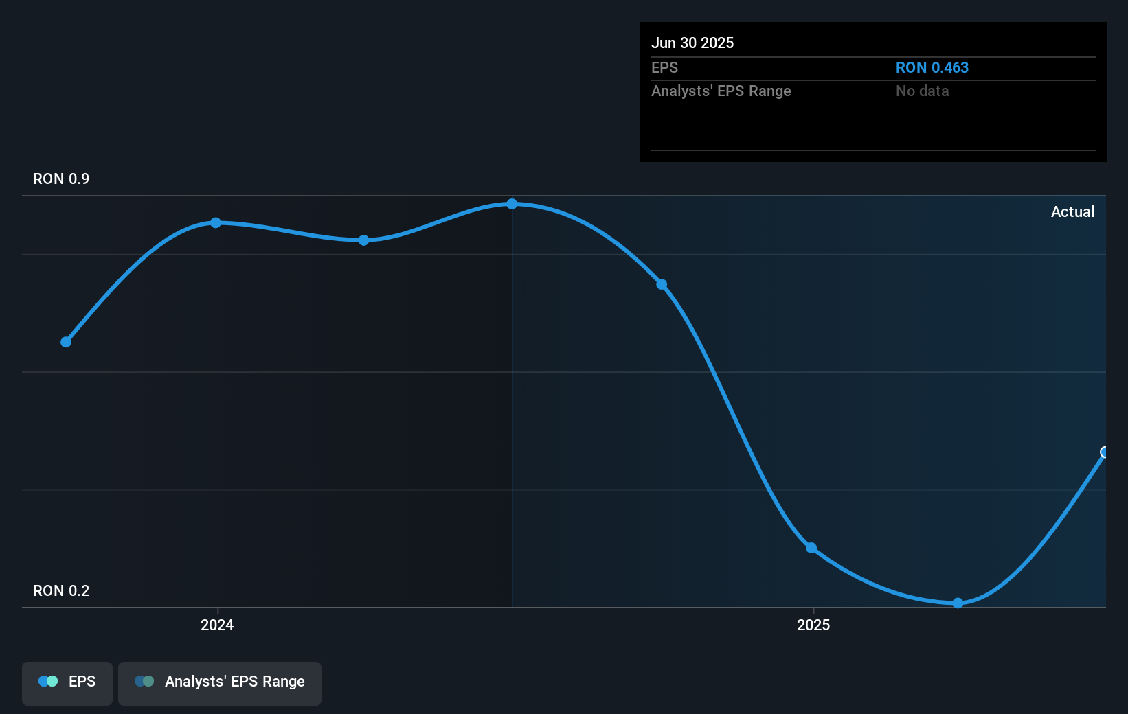The height and width of the screenshot is (714, 1128).
Task: Click the RON 0.2 y-axis label
Action: click(x=61, y=590)
